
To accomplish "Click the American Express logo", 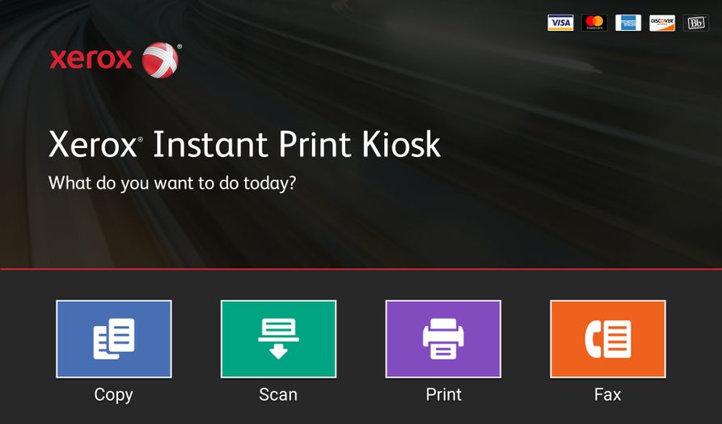I will point(628,23).
